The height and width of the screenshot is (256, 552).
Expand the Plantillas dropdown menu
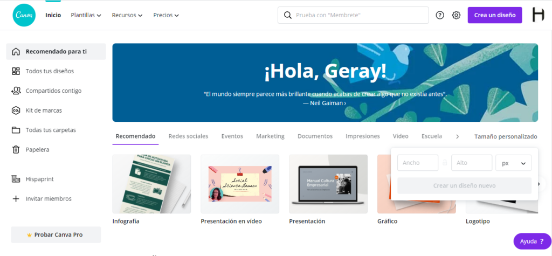pos(86,15)
